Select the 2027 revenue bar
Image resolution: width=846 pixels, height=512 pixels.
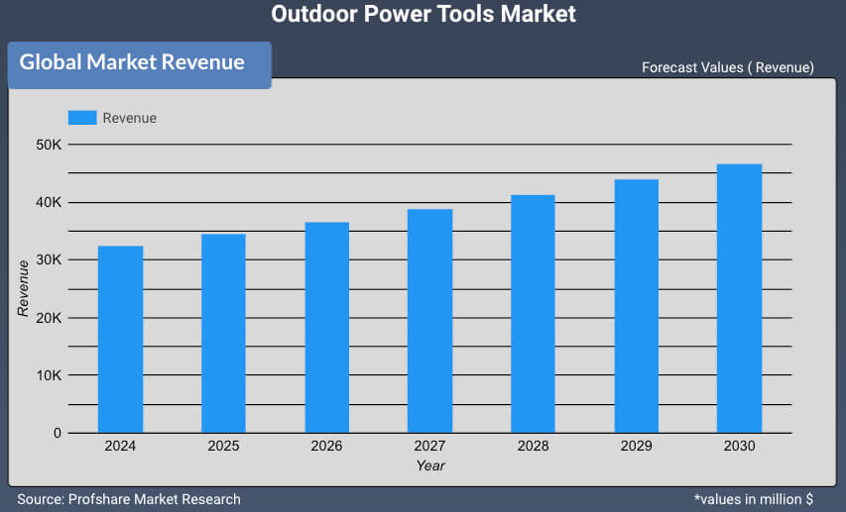(430, 321)
